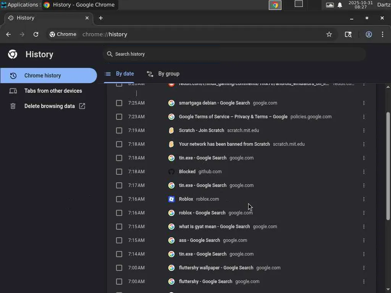
Task: Open Delete browsing data link
Action: 50,106
